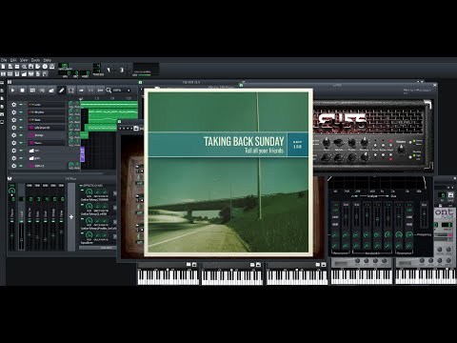This screenshot has height=343, width=457.
Task: Show the Beat+Bassline Editor icon
Action: 10,74
